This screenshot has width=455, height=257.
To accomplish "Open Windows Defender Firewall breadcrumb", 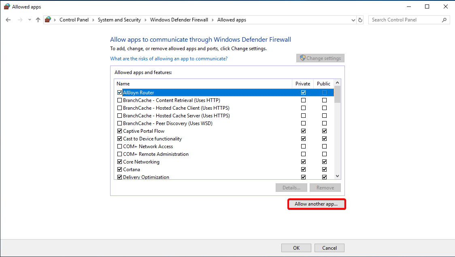I will point(179,20).
